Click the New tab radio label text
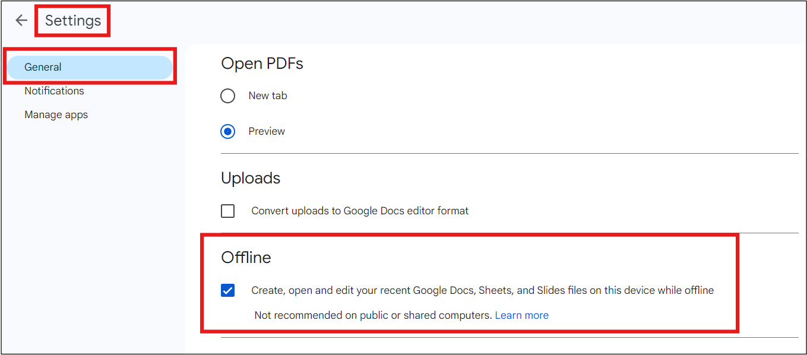Image resolution: width=807 pixels, height=355 pixels. [x=267, y=96]
